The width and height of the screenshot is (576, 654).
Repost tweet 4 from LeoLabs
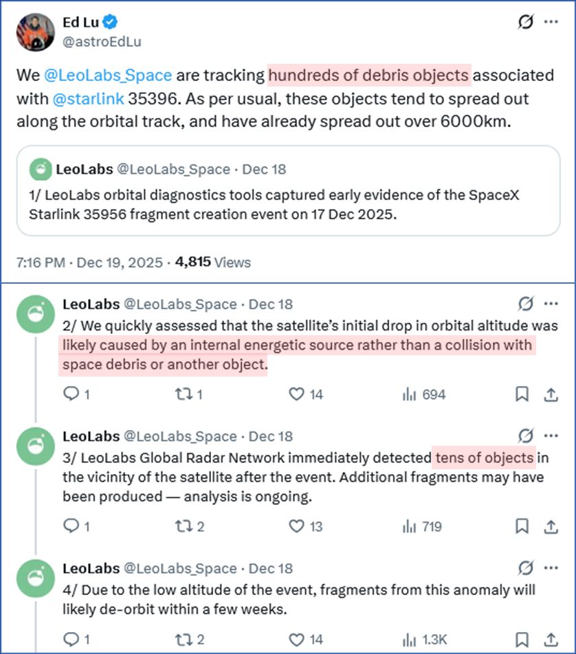click(183, 640)
